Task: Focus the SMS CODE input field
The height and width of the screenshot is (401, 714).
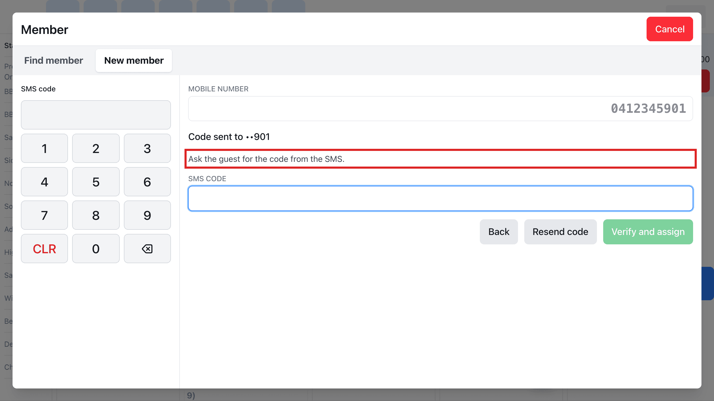Action: pyautogui.click(x=440, y=198)
